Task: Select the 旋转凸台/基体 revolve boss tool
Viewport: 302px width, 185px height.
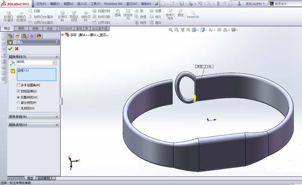Action: [x=22, y=16]
